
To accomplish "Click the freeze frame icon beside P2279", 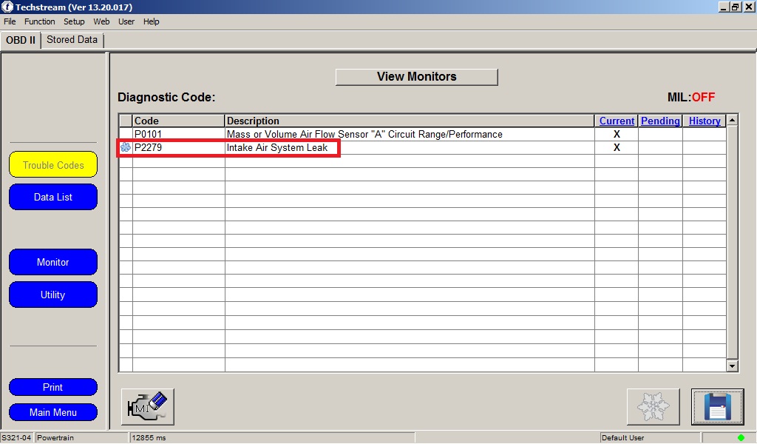I will (126, 148).
